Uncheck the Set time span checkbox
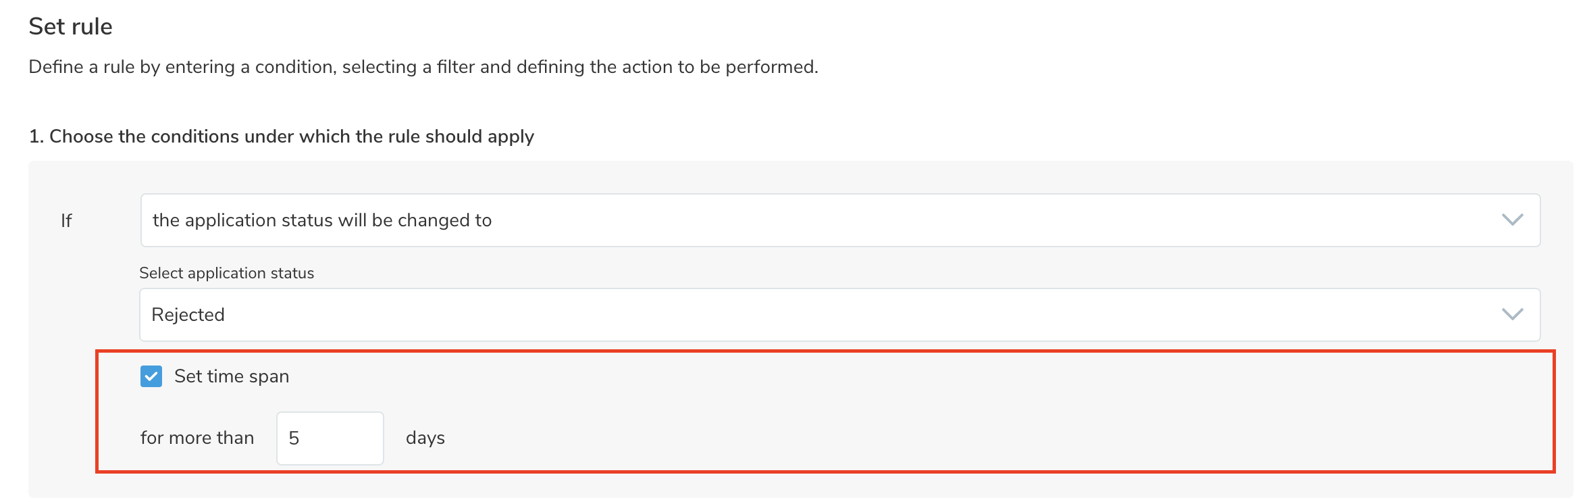1587x504 pixels. pyautogui.click(x=151, y=376)
